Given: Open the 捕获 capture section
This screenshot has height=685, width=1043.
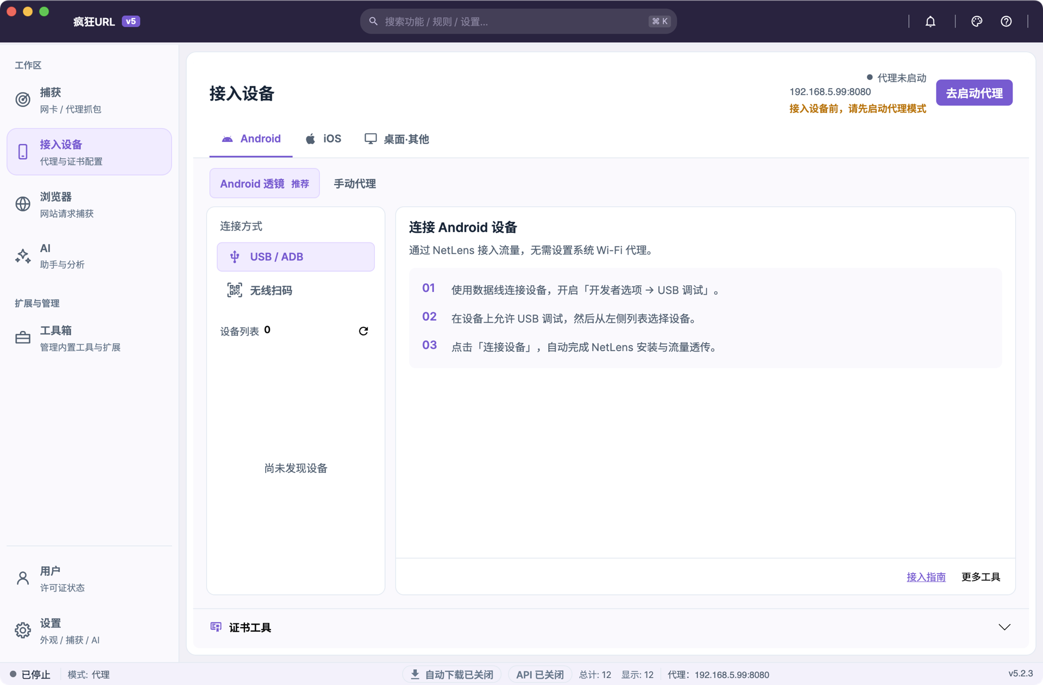Looking at the screenshot, I should click(x=89, y=100).
